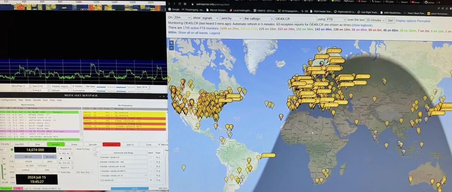Open the Posteingang mail bookmark

[x=193, y=10]
